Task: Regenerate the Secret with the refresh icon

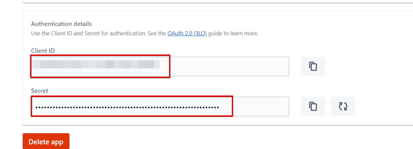Action: [x=343, y=106]
